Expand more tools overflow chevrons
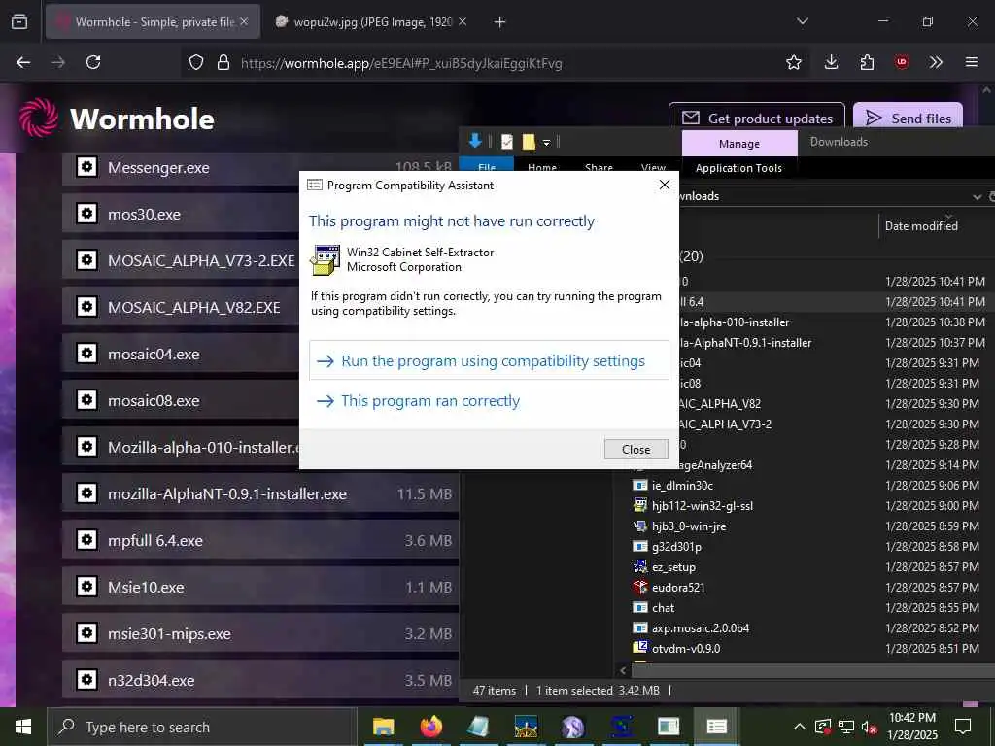Screen dimensions: 995x746 point(936,62)
